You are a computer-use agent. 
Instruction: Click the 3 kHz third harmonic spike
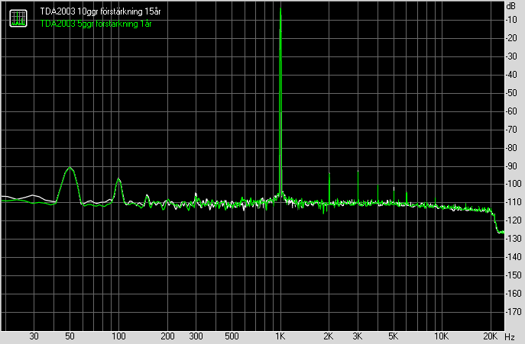[x=358, y=186]
